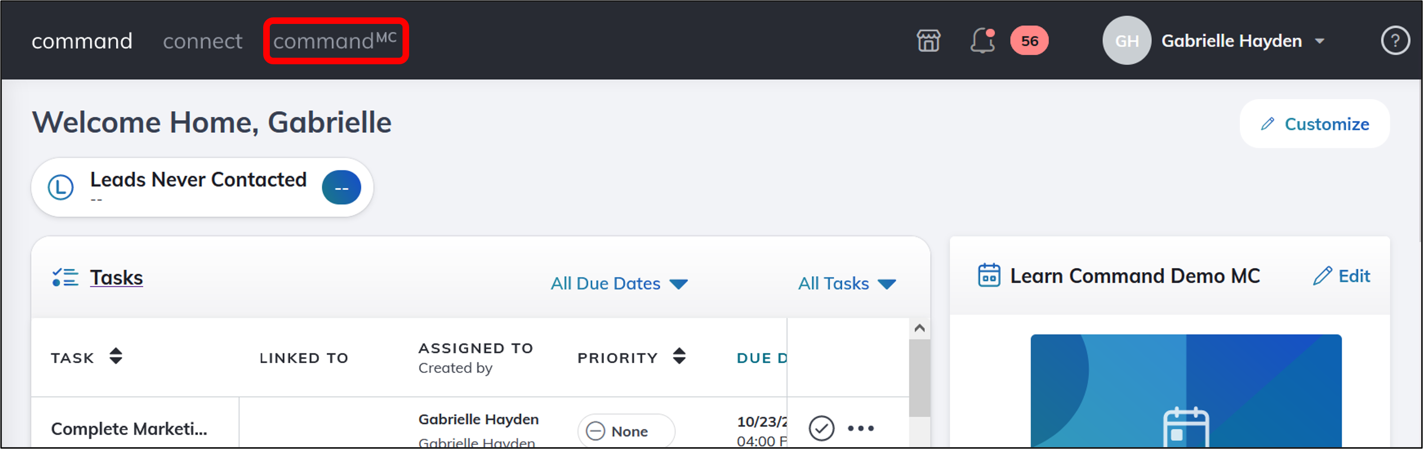Select the connect menu item
Screen dimensions: 1423x449
(x=202, y=40)
